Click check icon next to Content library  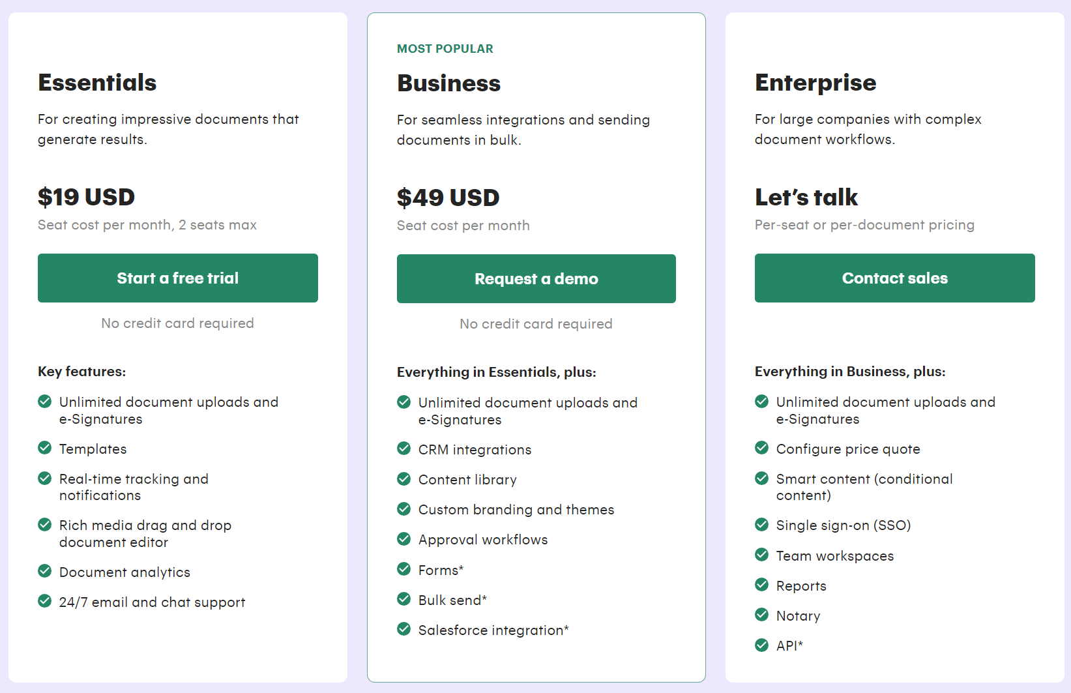404,479
